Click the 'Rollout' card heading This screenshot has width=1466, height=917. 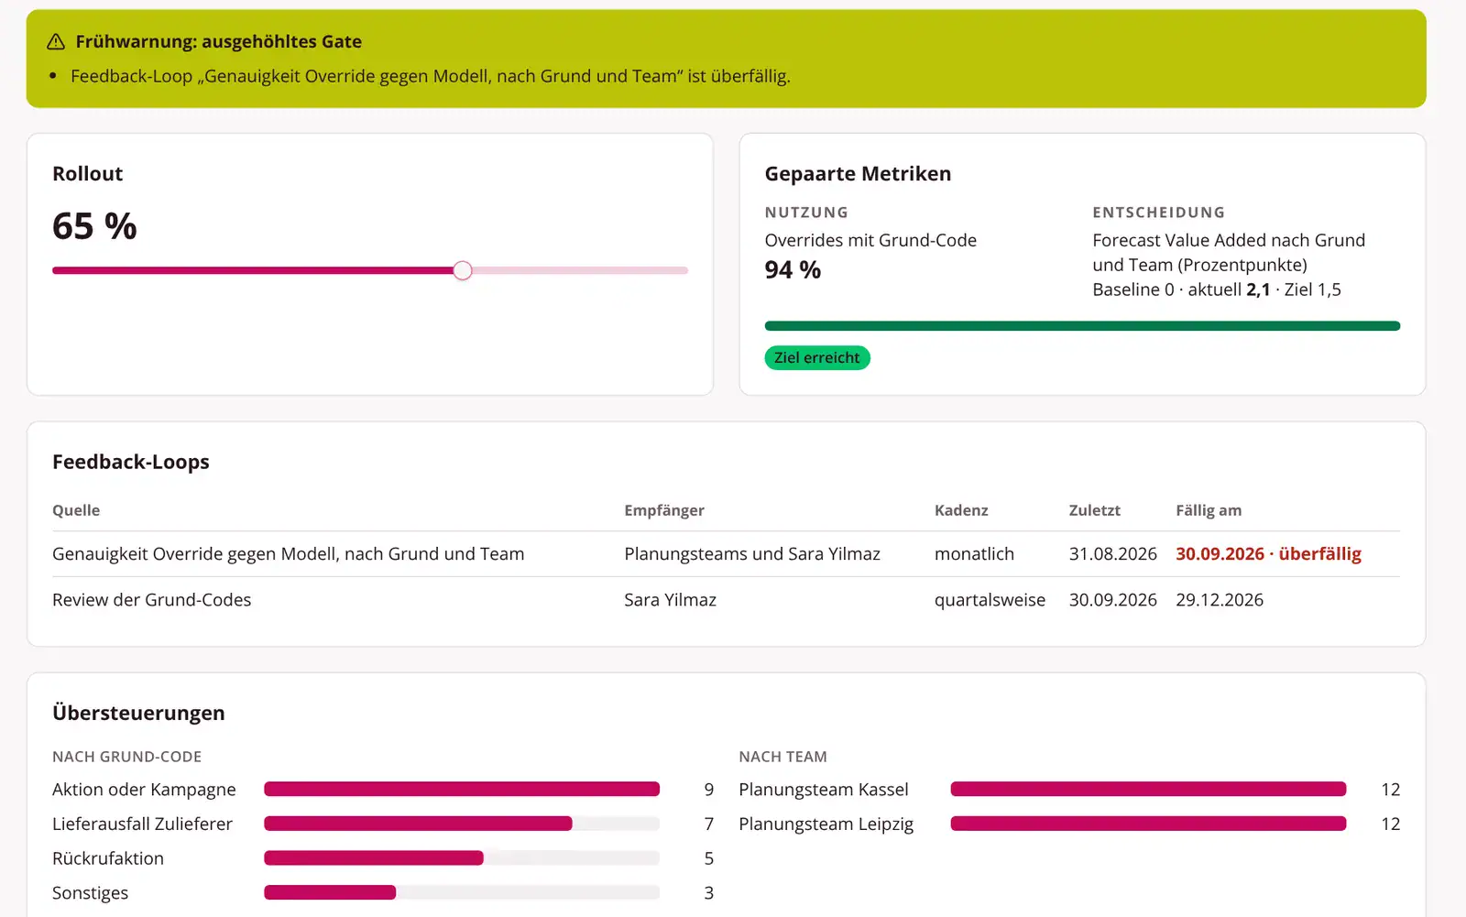tap(87, 174)
